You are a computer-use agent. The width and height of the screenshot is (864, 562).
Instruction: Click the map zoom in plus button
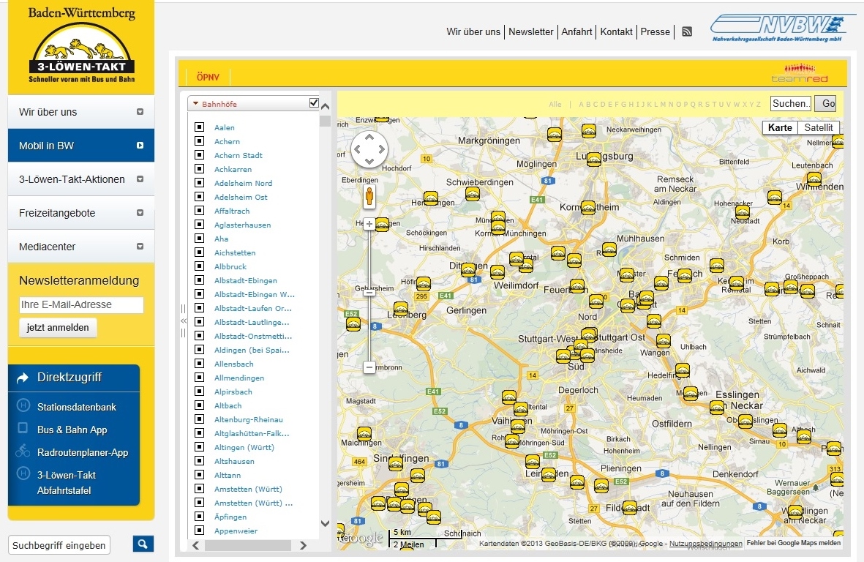369,224
